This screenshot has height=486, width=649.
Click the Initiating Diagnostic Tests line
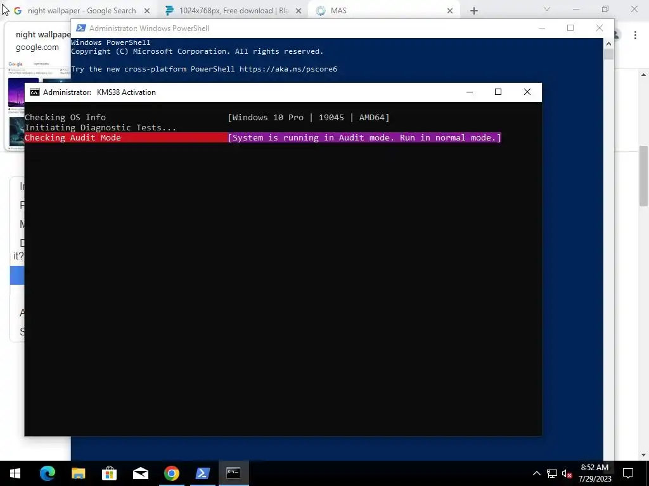click(101, 127)
